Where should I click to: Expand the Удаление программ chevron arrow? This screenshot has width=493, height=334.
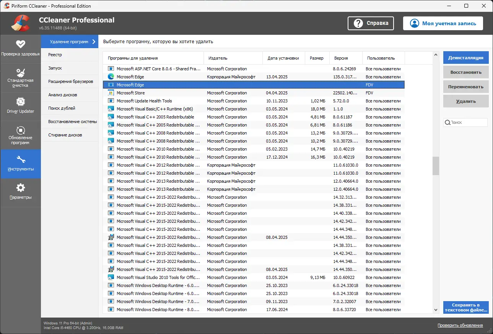(94, 42)
